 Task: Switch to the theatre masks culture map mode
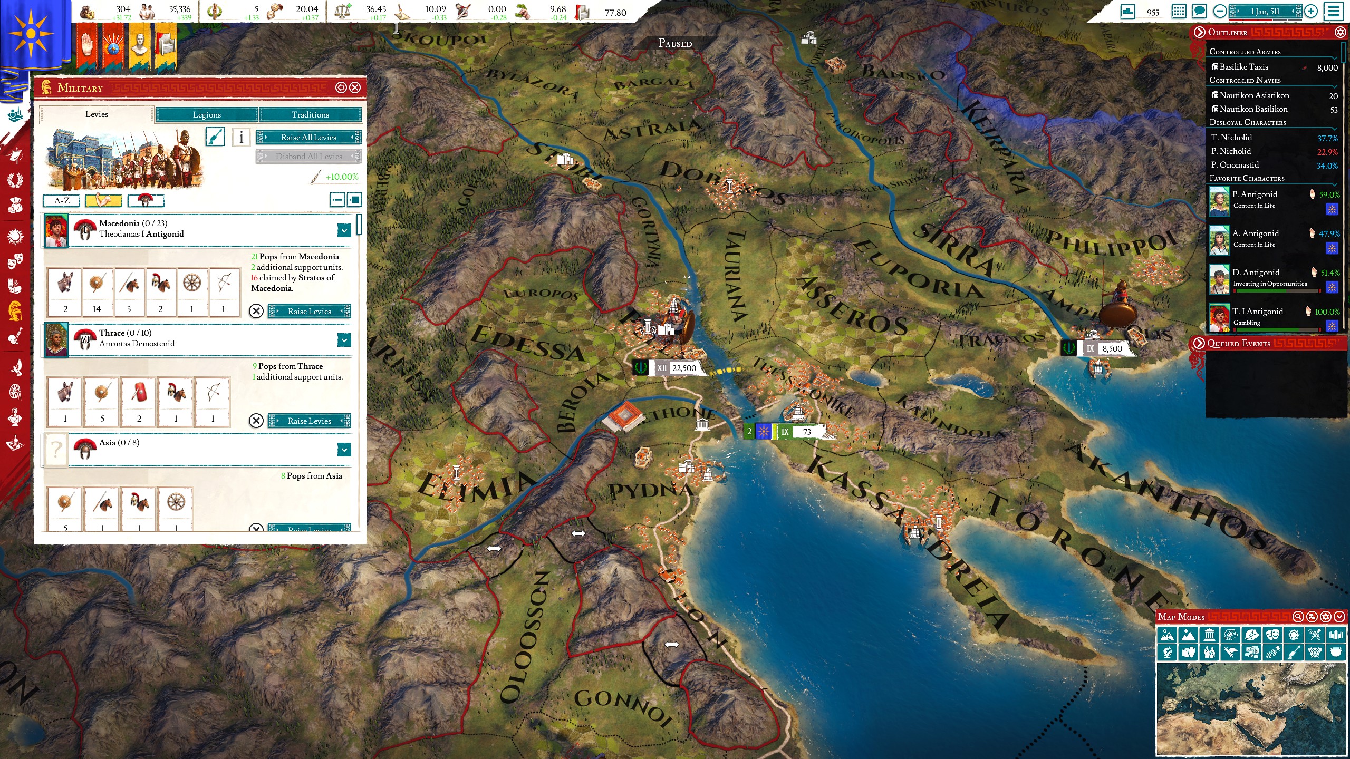tap(1272, 635)
